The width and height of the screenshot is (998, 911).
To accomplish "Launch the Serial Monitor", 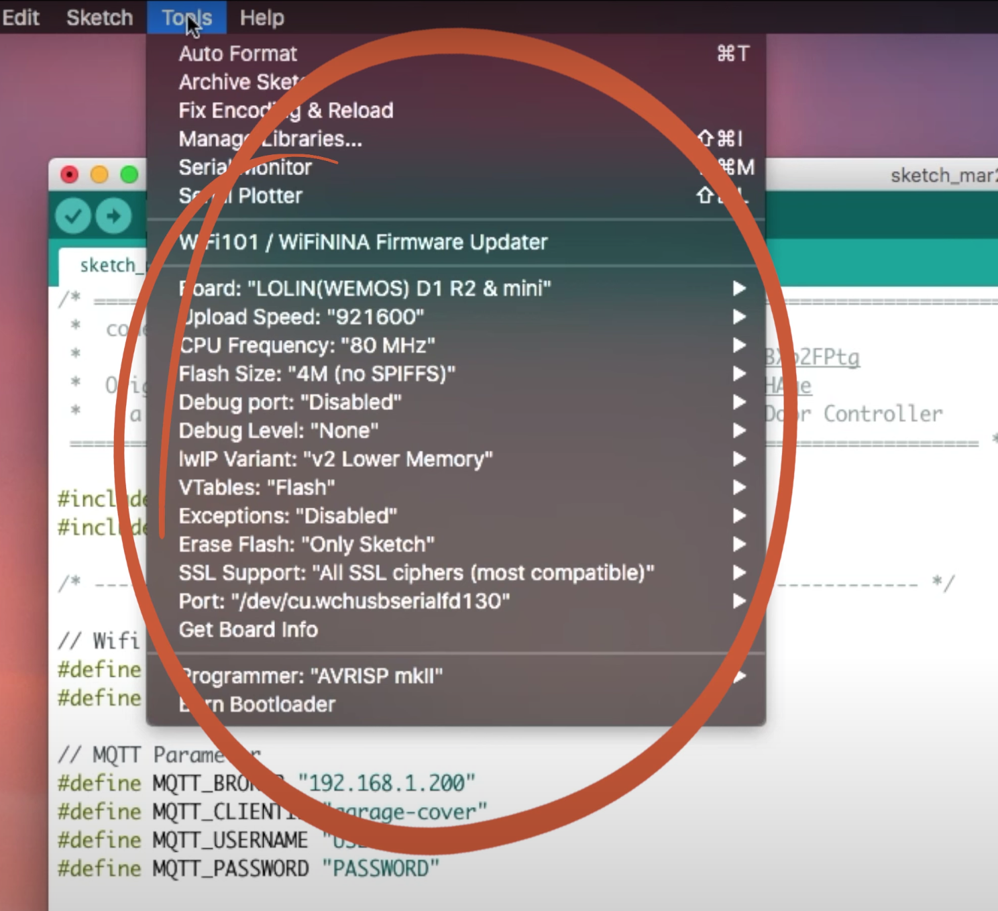I will coord(456,167).
